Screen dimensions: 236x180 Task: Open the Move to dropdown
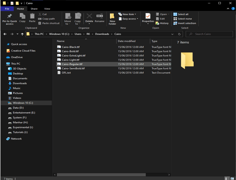(x=68, y=19)
